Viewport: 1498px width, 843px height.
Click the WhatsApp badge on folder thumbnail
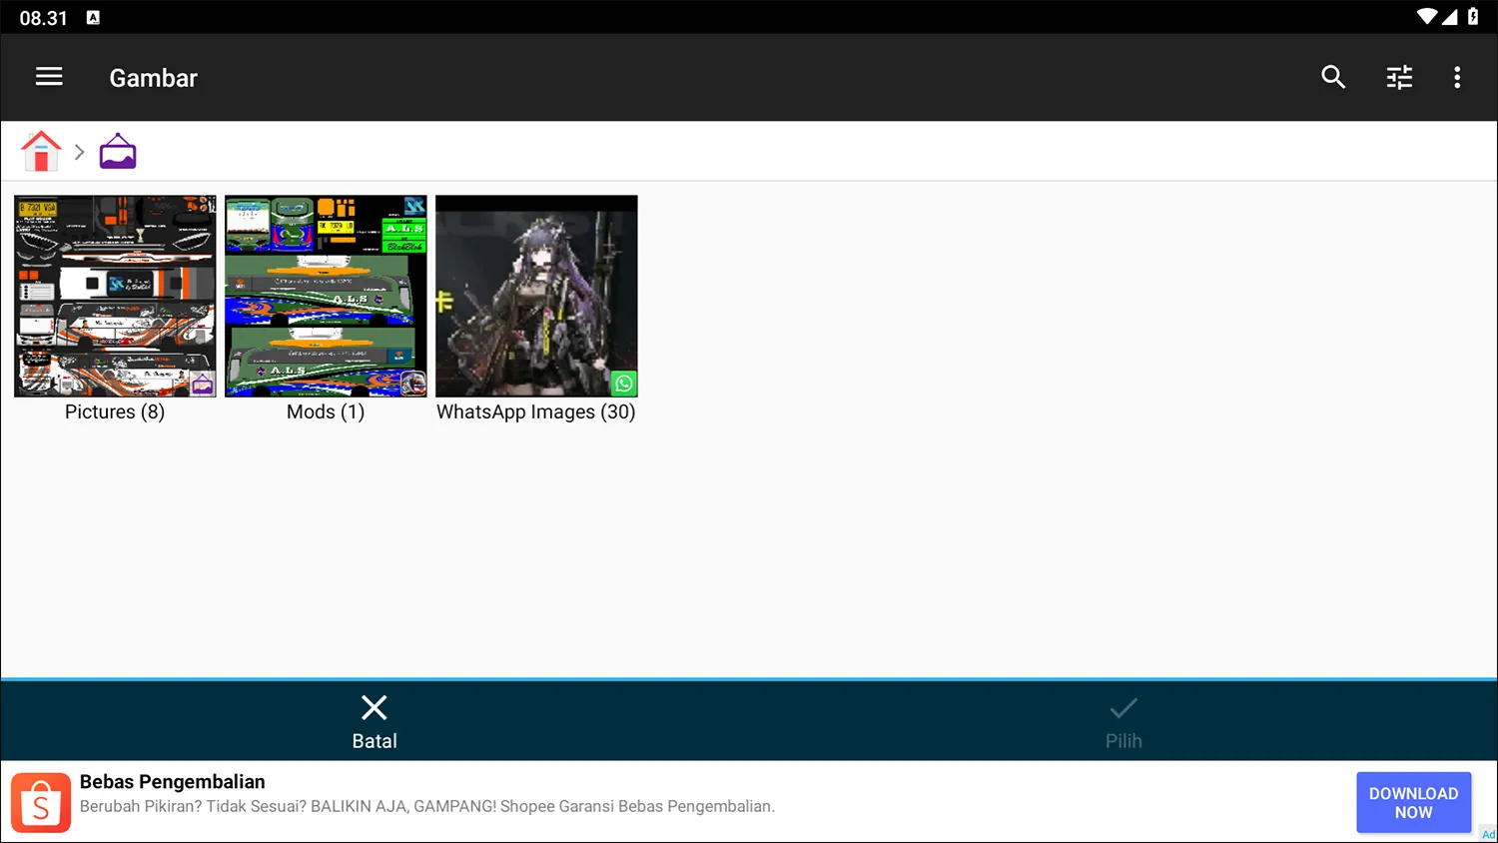[623, 383]
